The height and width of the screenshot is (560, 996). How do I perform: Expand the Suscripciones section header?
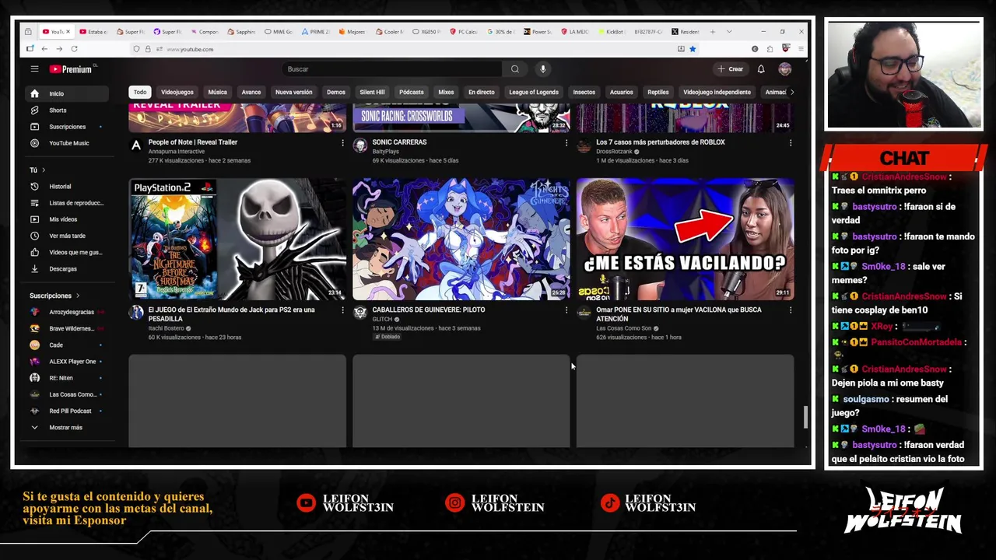coord(54,296)
